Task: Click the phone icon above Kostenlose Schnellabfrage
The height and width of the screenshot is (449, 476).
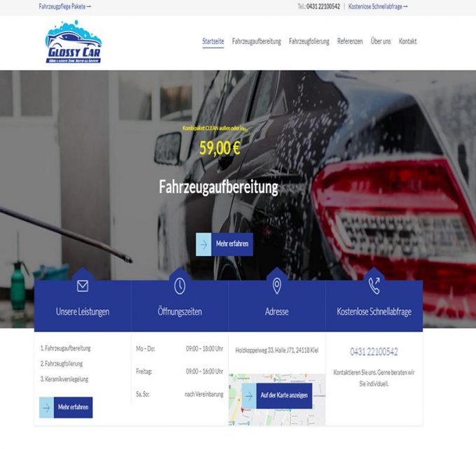Action: (x=374, y=286)
